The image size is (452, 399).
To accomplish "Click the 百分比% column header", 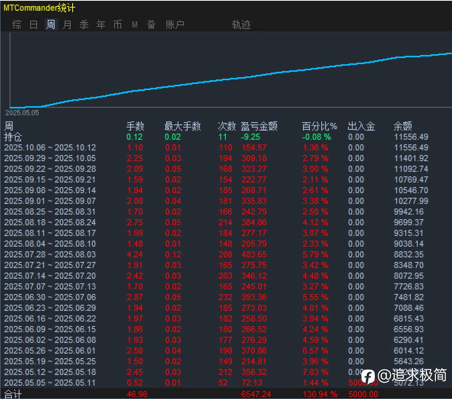I will [x=319, y=126].
